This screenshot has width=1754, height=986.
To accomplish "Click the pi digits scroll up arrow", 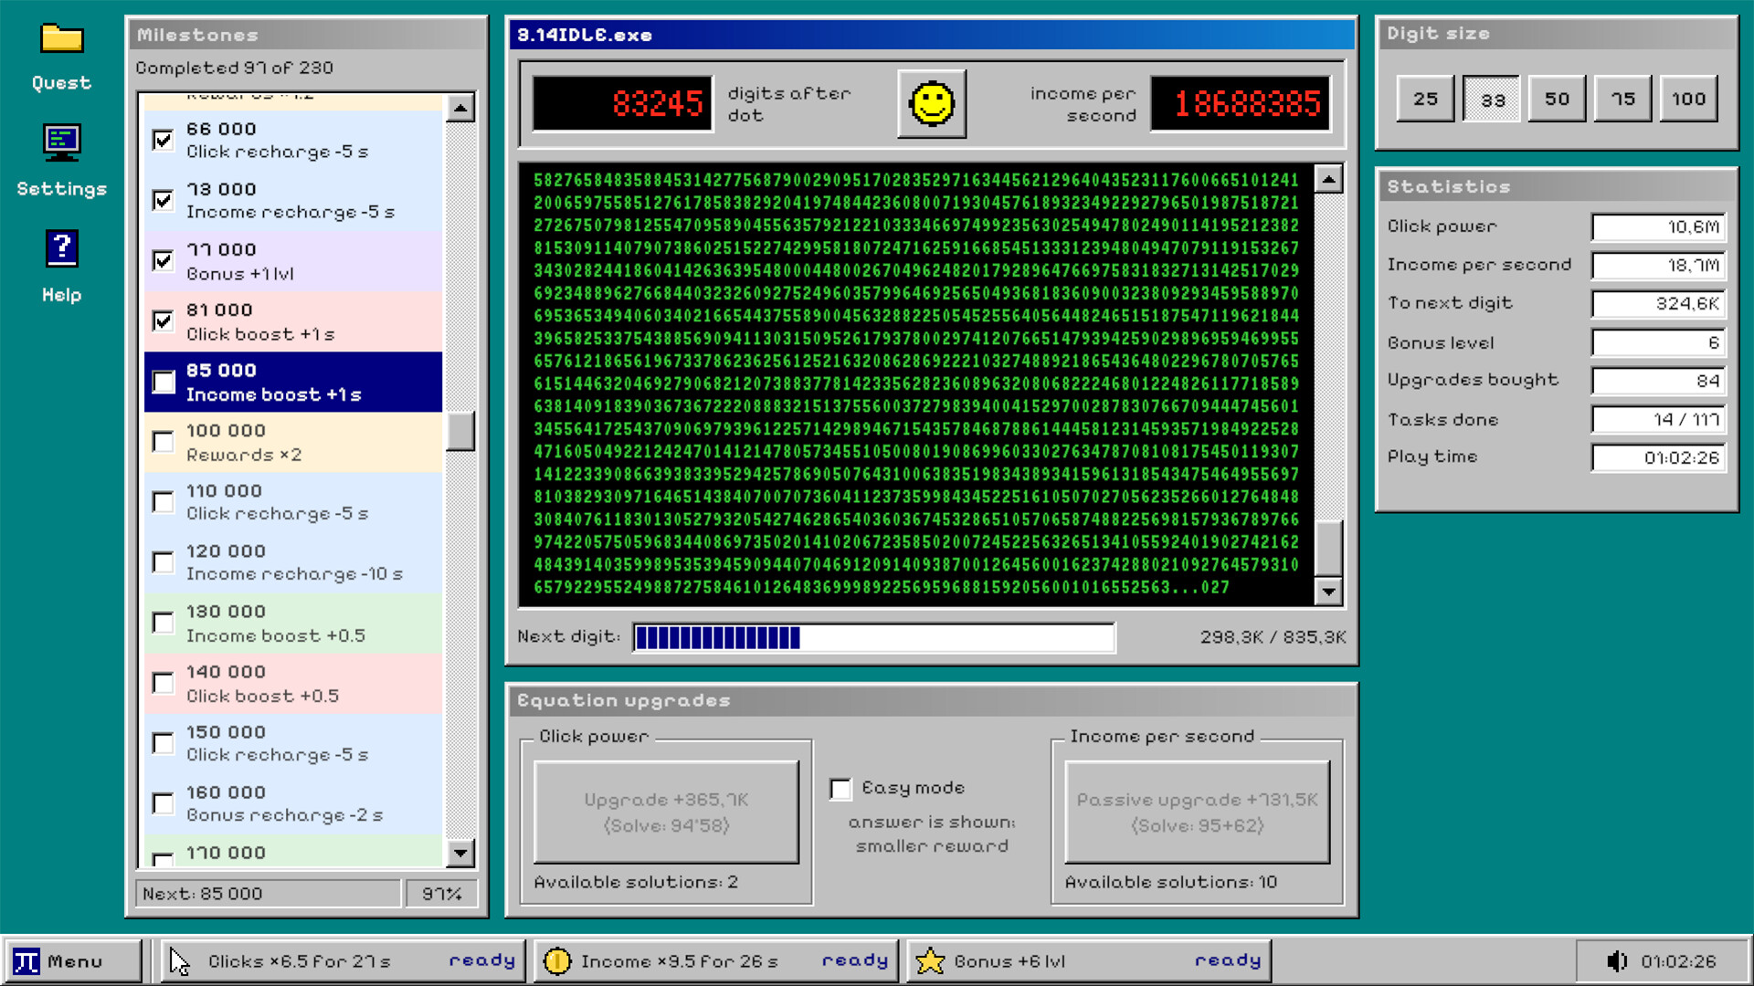I will click(1328, 178).
